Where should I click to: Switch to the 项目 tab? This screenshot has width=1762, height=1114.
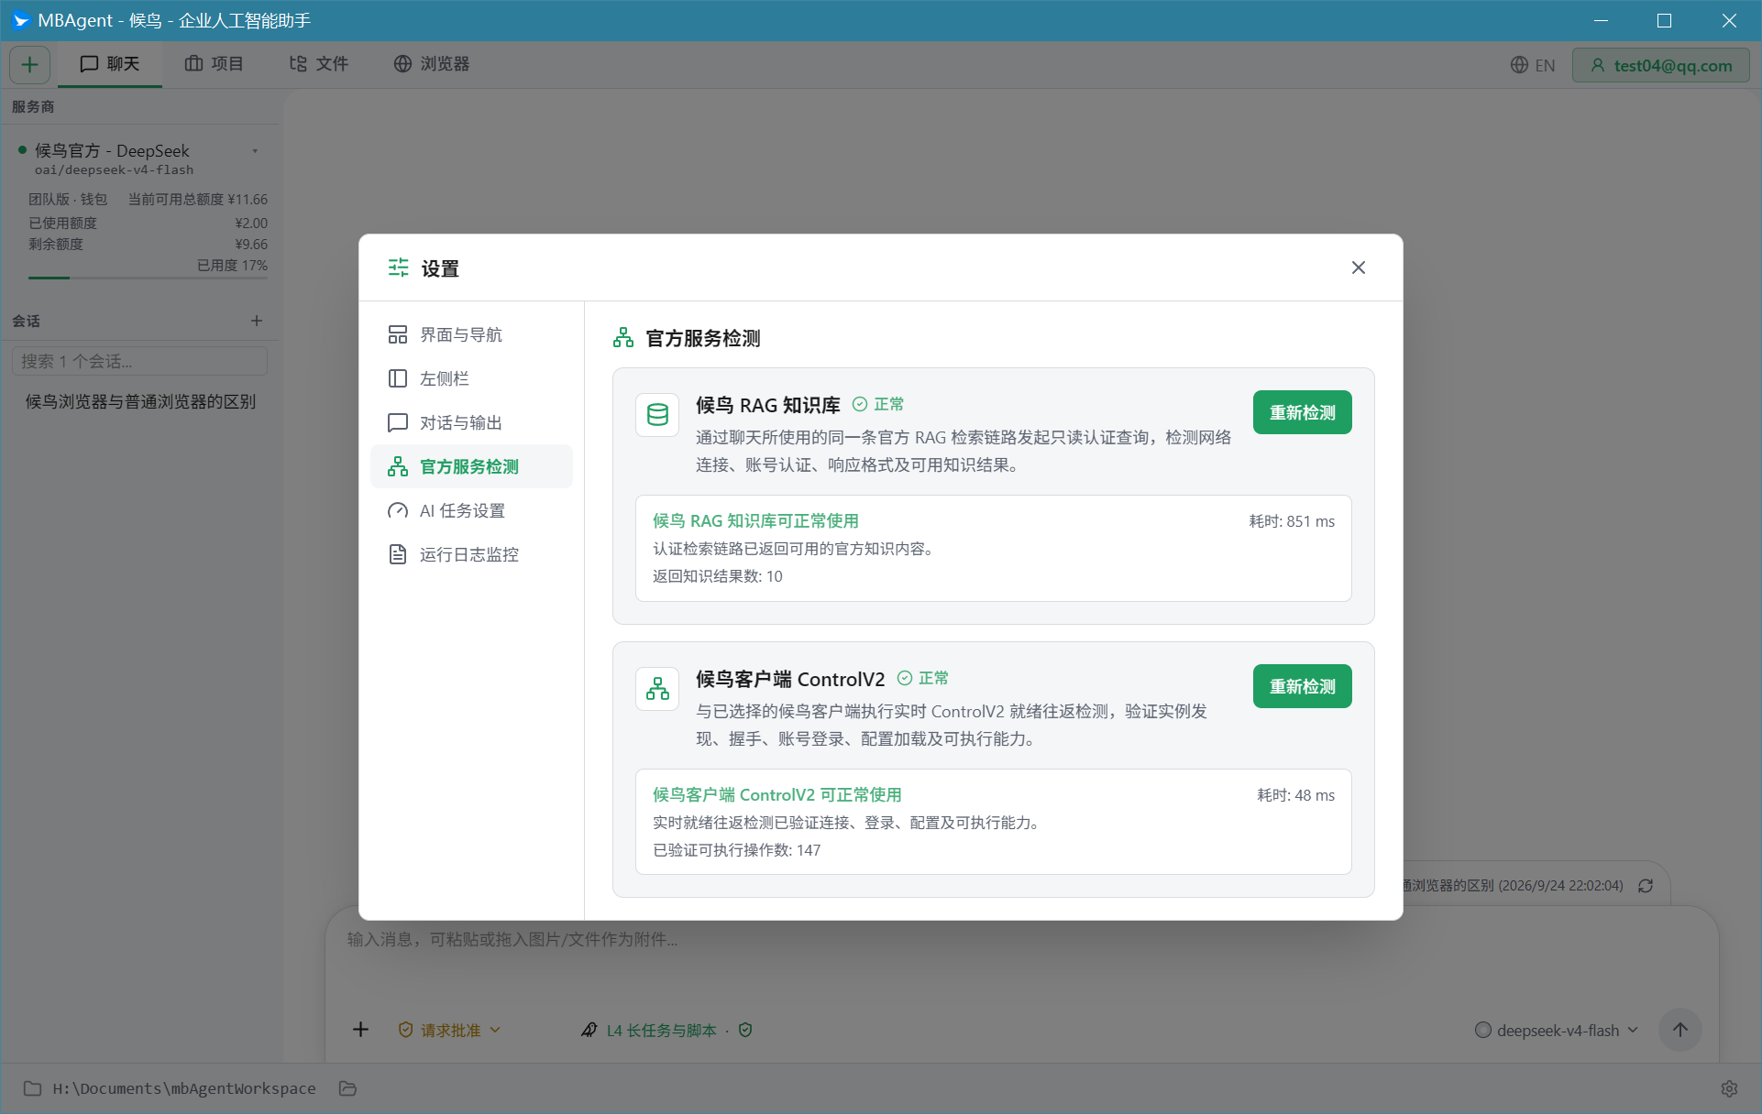215,64
